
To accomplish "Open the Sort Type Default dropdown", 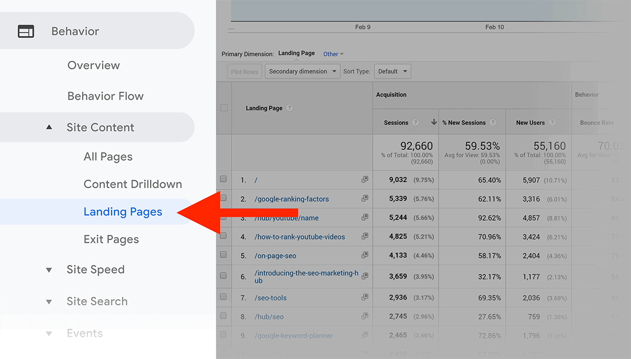I will [392, 71].
